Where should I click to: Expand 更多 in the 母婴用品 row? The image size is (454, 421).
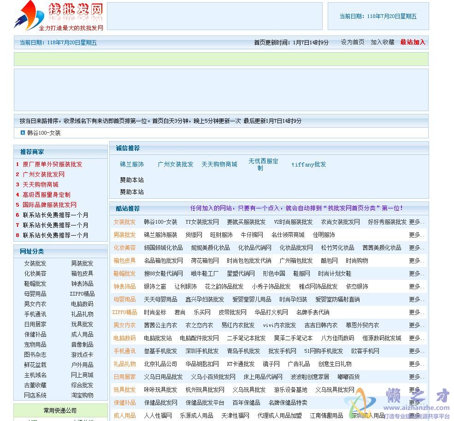point(417,299)
